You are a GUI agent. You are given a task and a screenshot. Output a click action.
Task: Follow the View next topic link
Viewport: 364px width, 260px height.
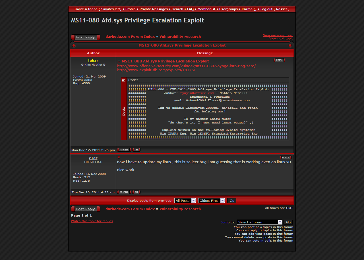(281, 39)
